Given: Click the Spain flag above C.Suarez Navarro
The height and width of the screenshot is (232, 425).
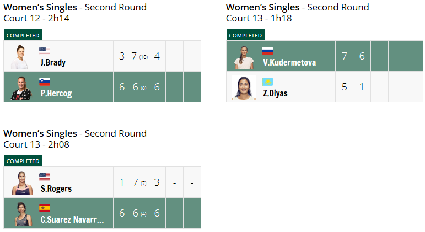Looking at the screenshot, I should [x=45, y=208].
